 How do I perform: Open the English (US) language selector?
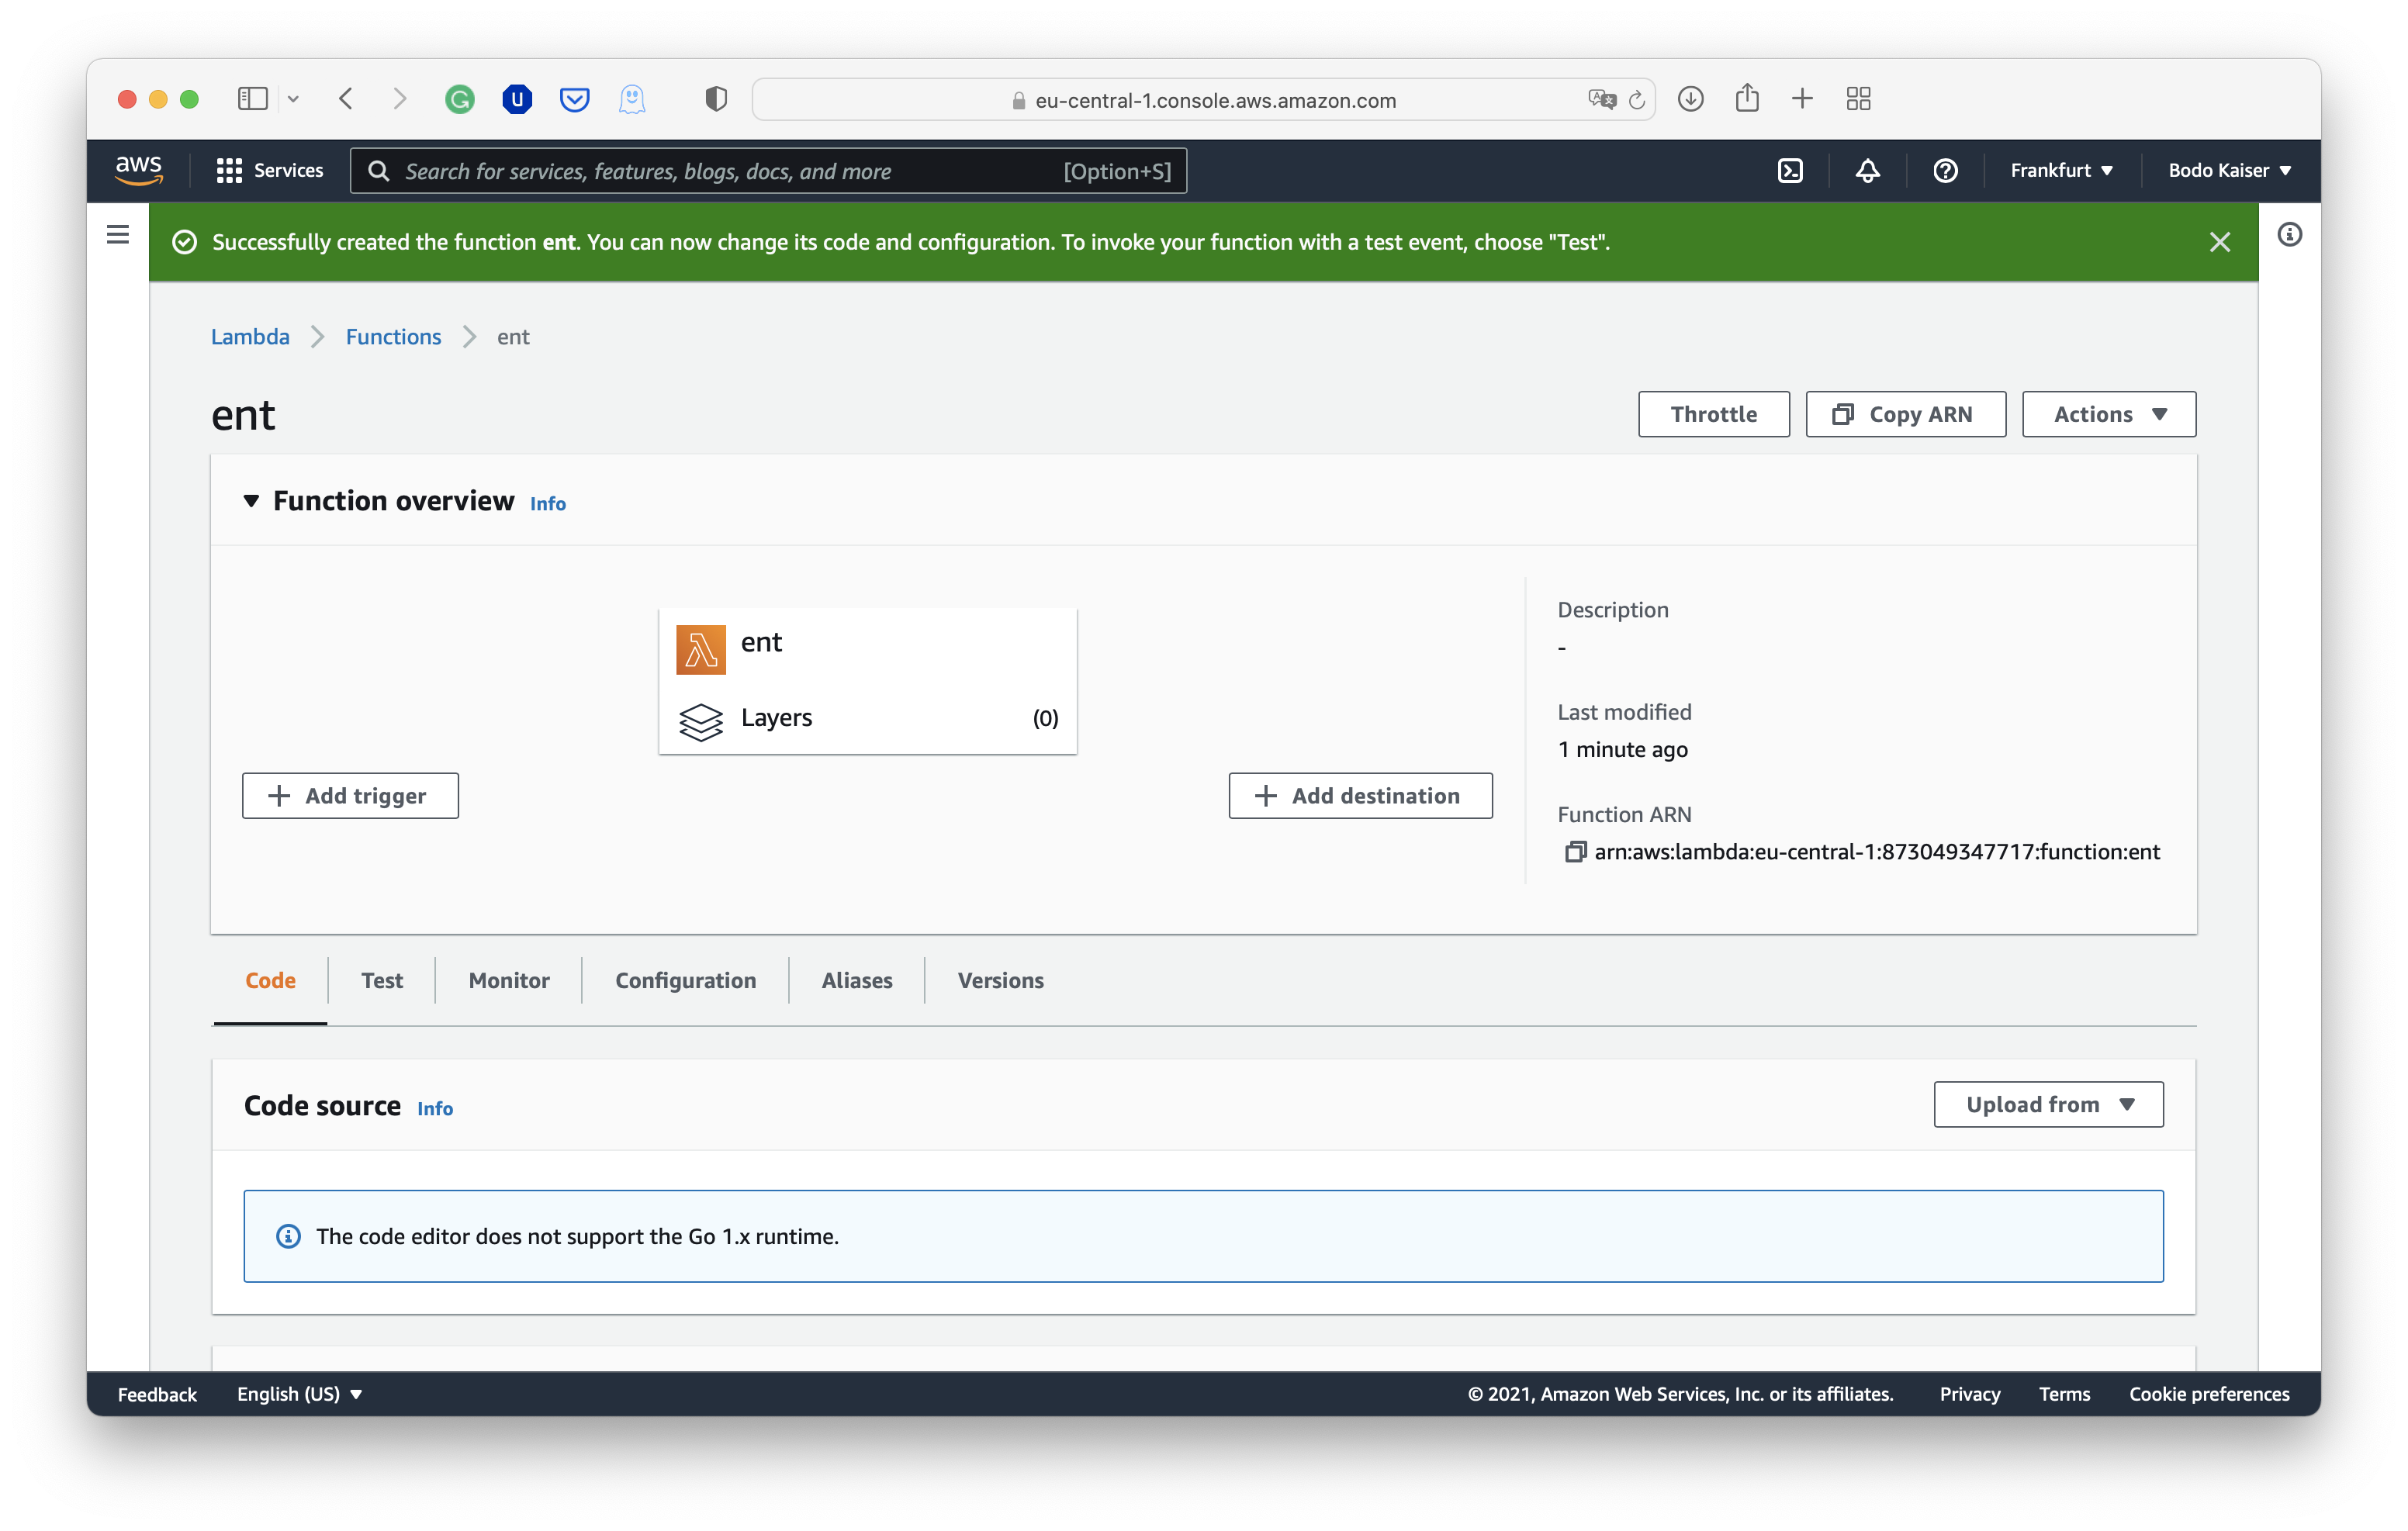pyautogui.click(x=298, y=1393)
